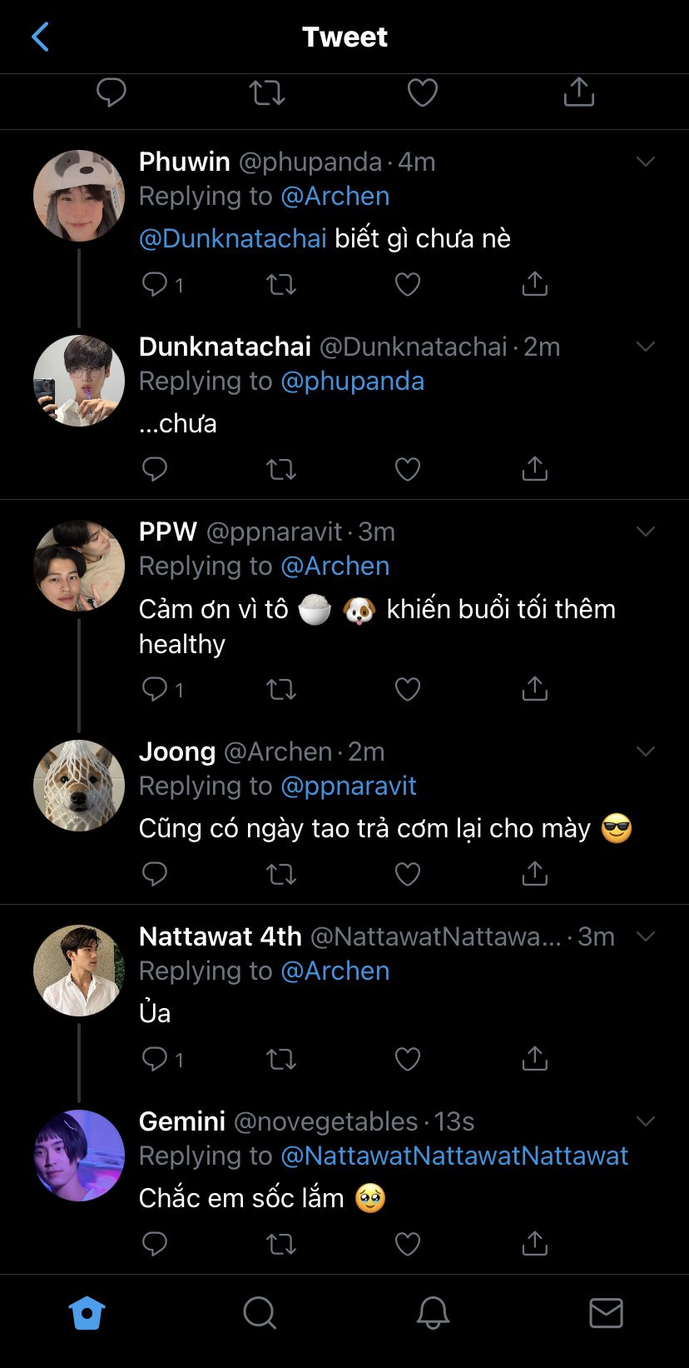Switch to the Search tab
The width and height of the screenshot is (689, 1368).
pyautogui.click(x=260, y=1313)
